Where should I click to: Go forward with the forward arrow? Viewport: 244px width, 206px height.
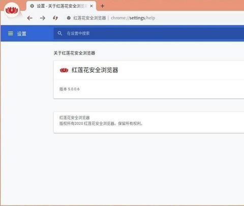43,18
